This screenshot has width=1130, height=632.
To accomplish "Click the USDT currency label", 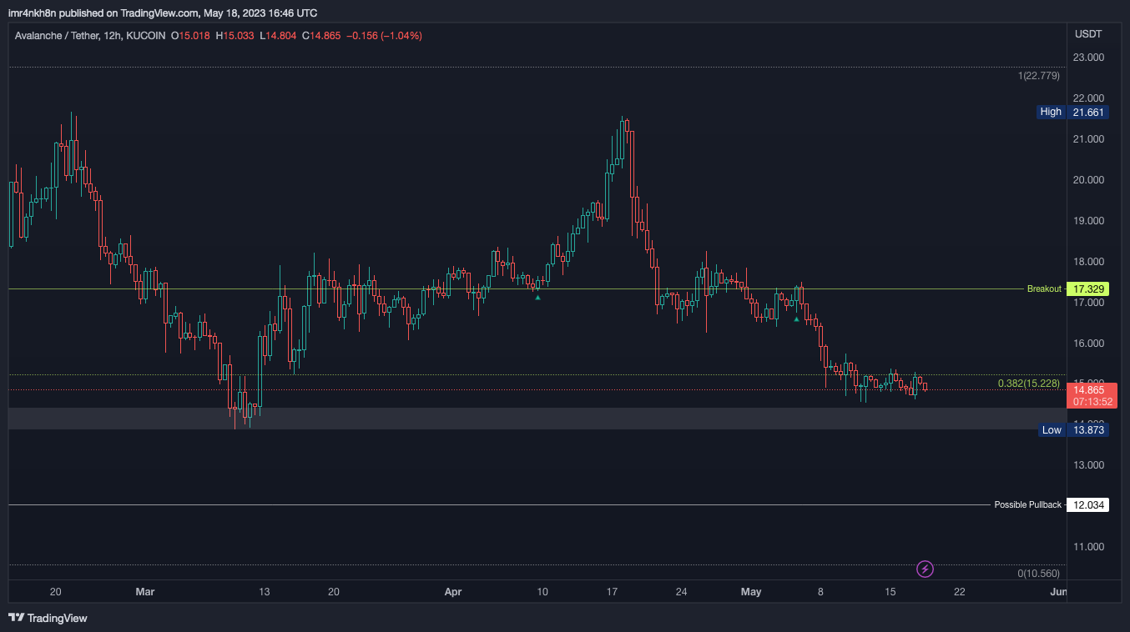I will 1088,34.
